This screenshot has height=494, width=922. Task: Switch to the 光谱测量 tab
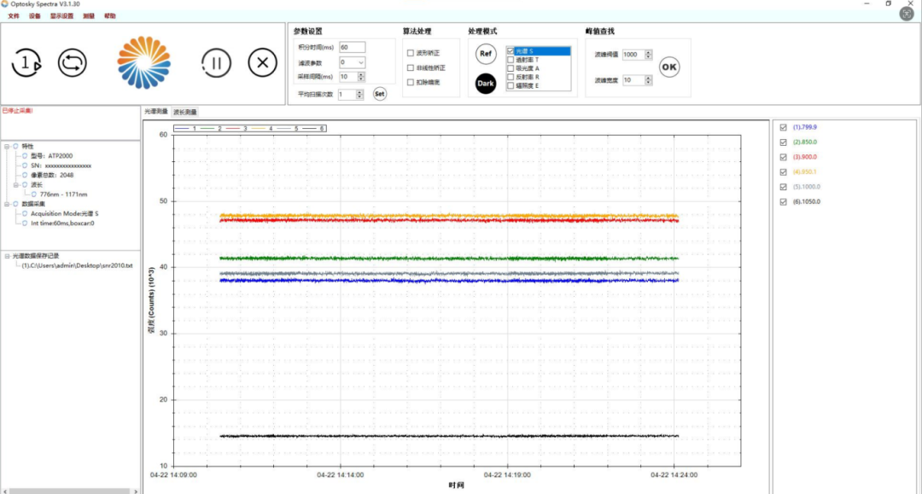(156, 112)
